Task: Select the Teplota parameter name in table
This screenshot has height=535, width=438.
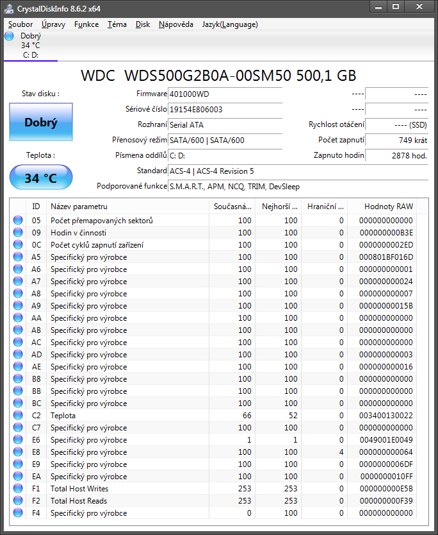Action: (63, 416)
